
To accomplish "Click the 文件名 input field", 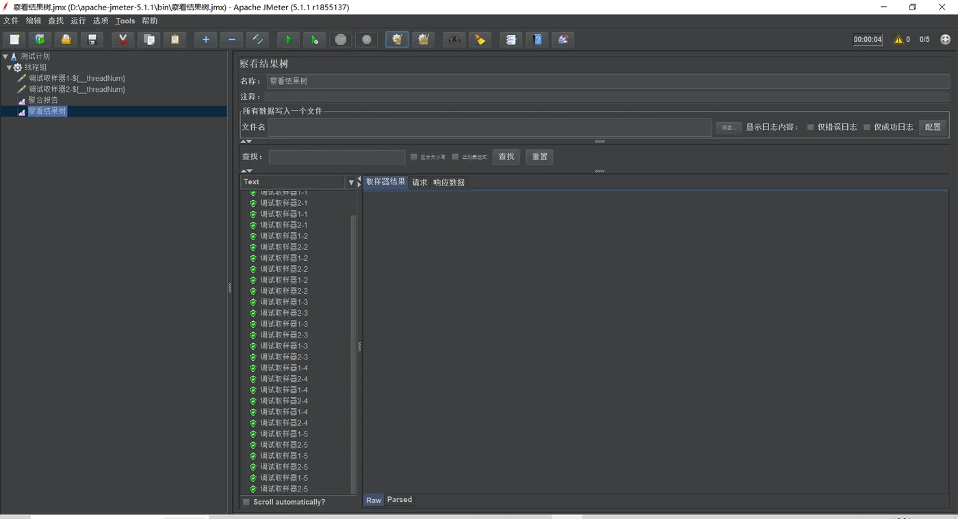I will [x=490, y=127].
